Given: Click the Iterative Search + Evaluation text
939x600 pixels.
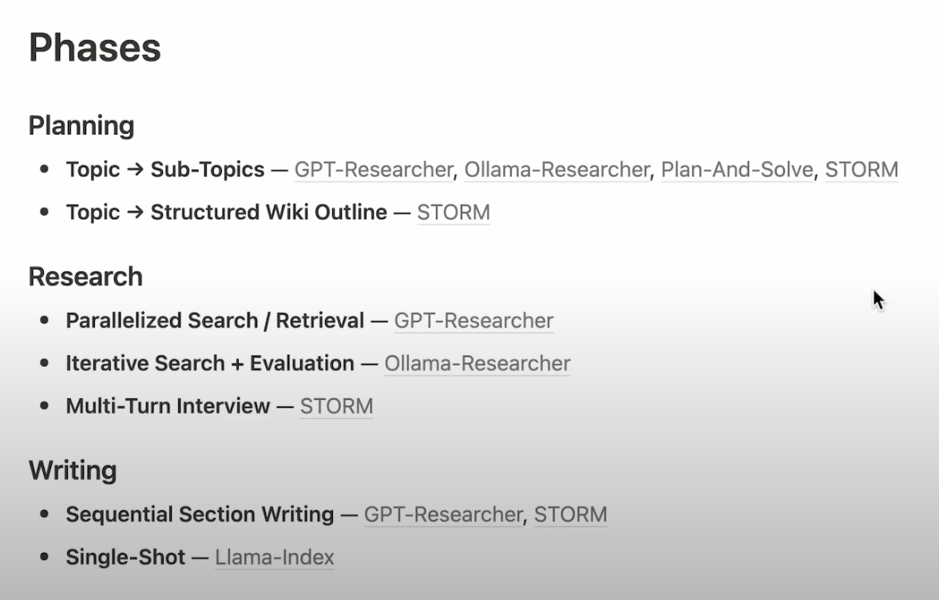Looking at the screenshot, I should click(x=210, y=364).
